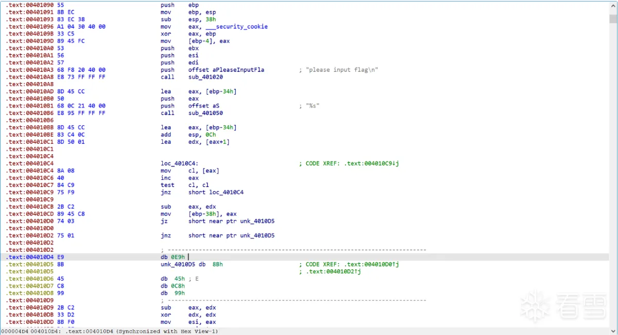Click 'lea eax, [ebp-34h]' at address 004010BB

click(x=199, y=127)
